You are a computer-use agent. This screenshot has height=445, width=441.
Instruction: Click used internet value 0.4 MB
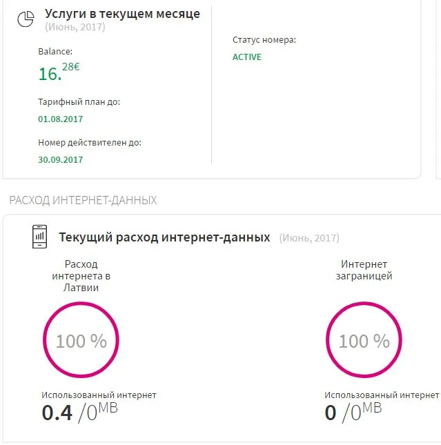tap(79, 412)
